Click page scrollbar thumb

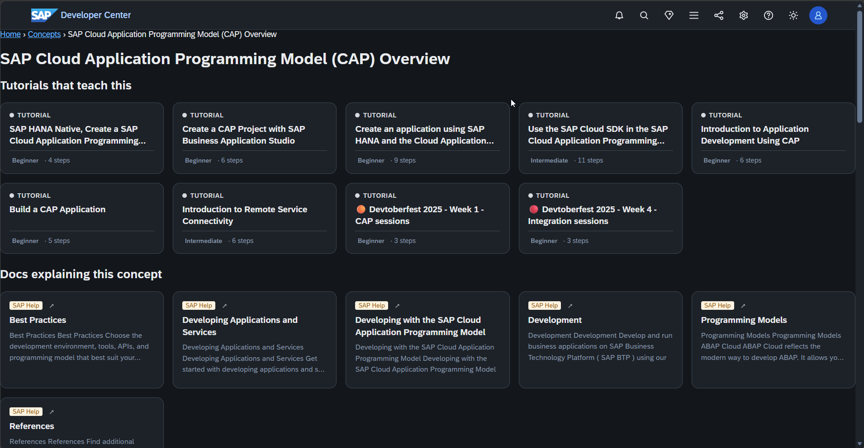pos(859,67)
